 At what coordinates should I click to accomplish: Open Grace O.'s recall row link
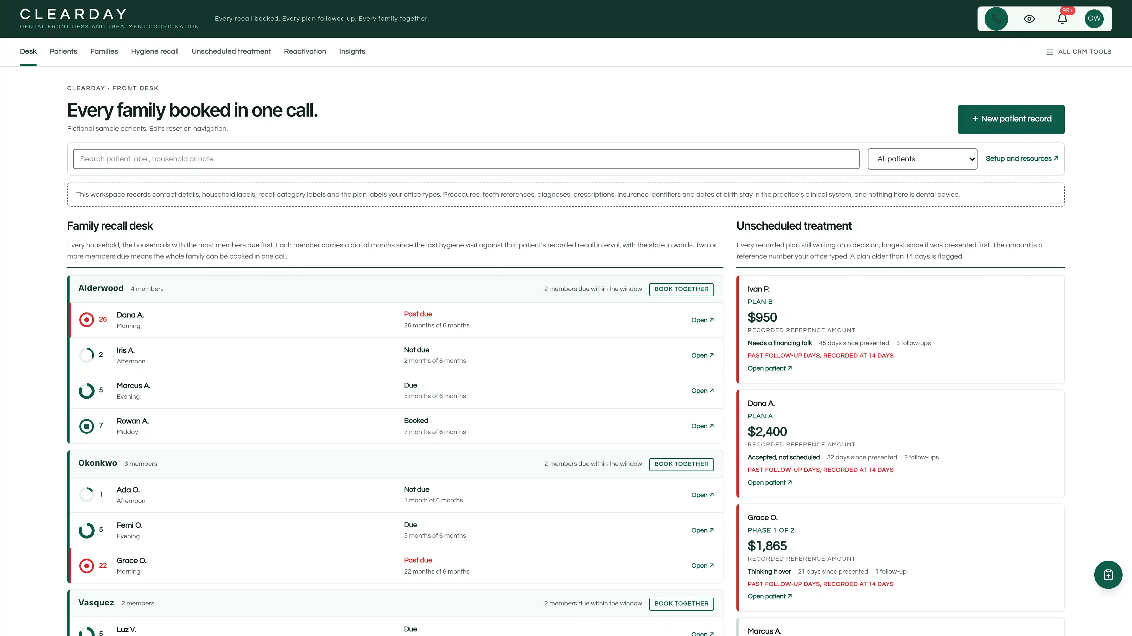pos(702,566)
